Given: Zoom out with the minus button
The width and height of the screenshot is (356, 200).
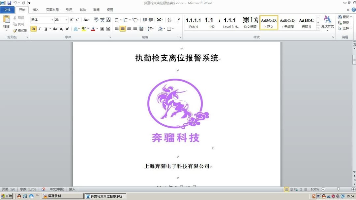Looking at the screenshot, I should 323,189.
